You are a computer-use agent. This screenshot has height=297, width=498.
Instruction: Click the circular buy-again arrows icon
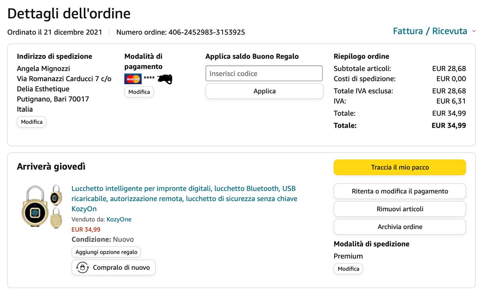[x=82, y=267]
